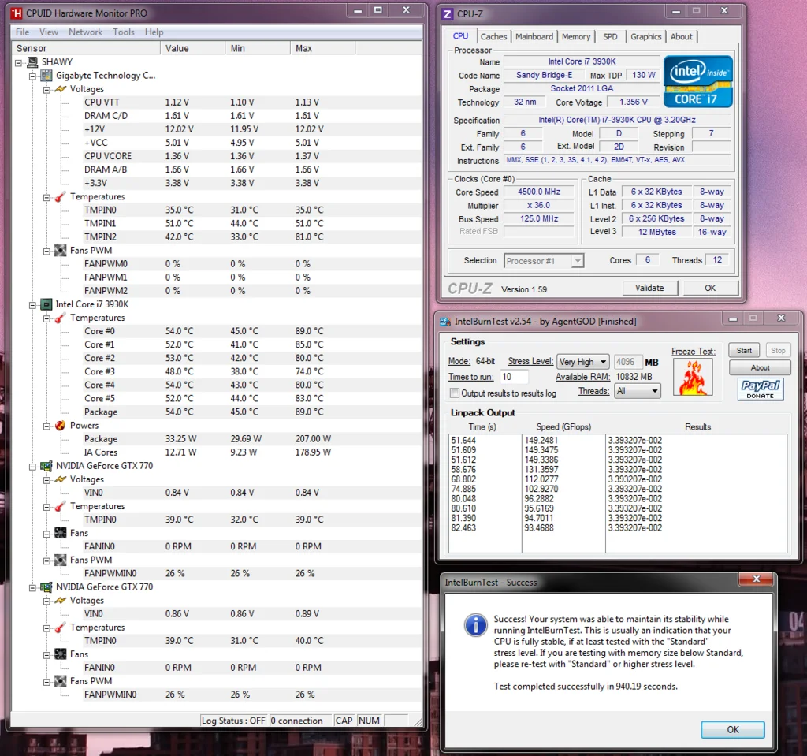
Task: Collapse the Intel Core i7 3930K node
Action: click(32, 305)
